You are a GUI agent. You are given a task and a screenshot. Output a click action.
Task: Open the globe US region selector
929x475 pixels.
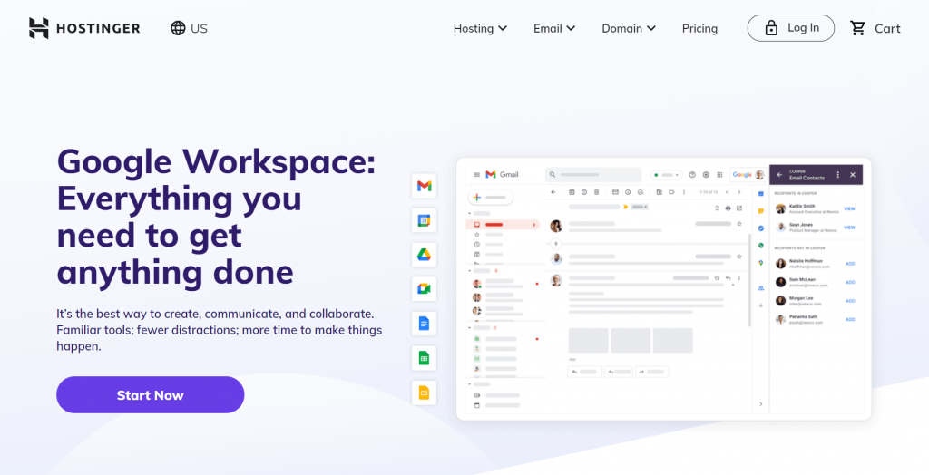(189, 28)
